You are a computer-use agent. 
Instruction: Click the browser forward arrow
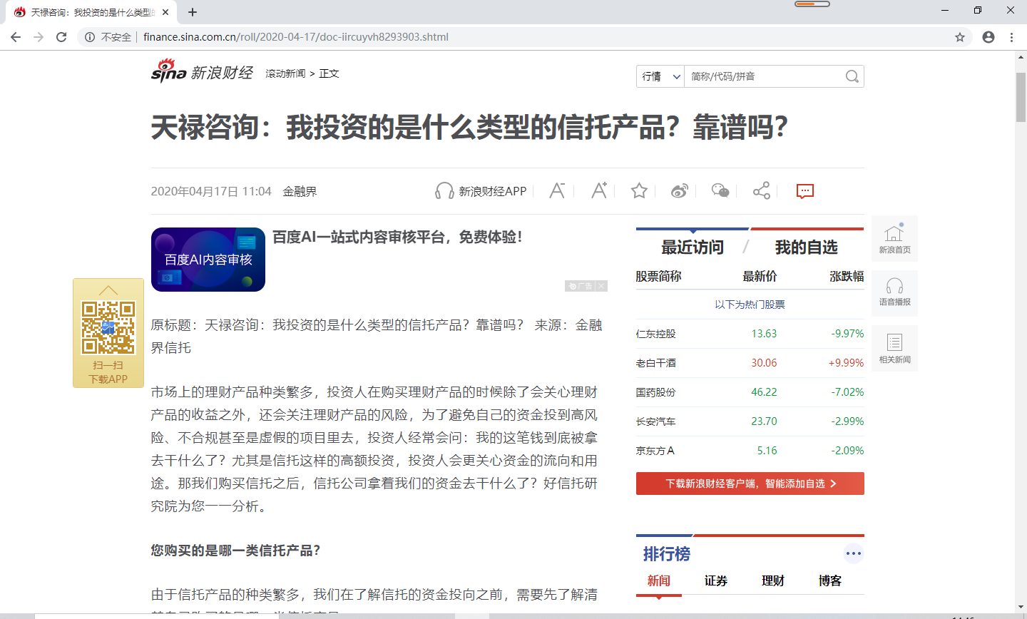[x=39, y=37]
